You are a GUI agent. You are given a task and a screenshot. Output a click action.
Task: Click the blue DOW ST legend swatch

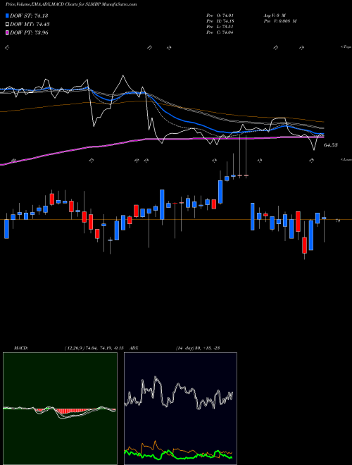click(7, 15)
